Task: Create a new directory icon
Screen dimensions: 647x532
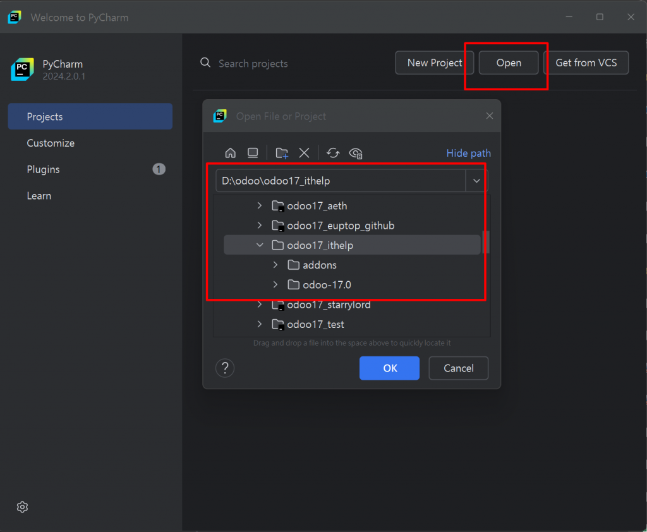Action: point(282,153)
